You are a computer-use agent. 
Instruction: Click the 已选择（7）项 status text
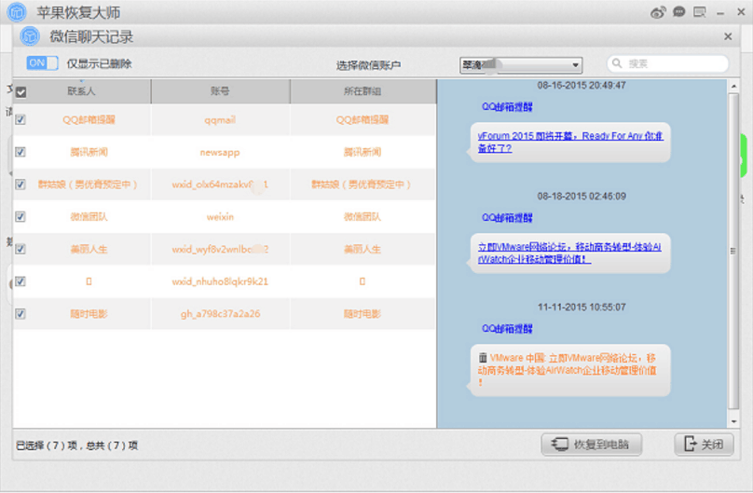pyautogui.click(x=47, y=445)
